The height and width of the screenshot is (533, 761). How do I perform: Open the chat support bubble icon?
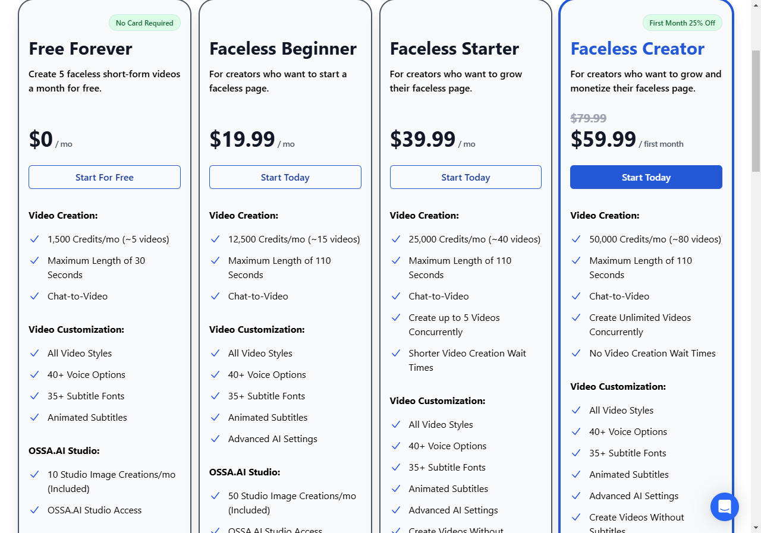point(724,507)
